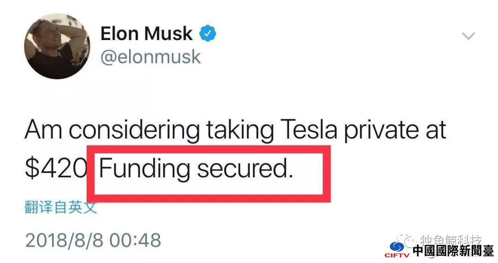This screenshot has width=498, height=263.
Task: Expand the tweet options chevron
Action: point(468,36)
